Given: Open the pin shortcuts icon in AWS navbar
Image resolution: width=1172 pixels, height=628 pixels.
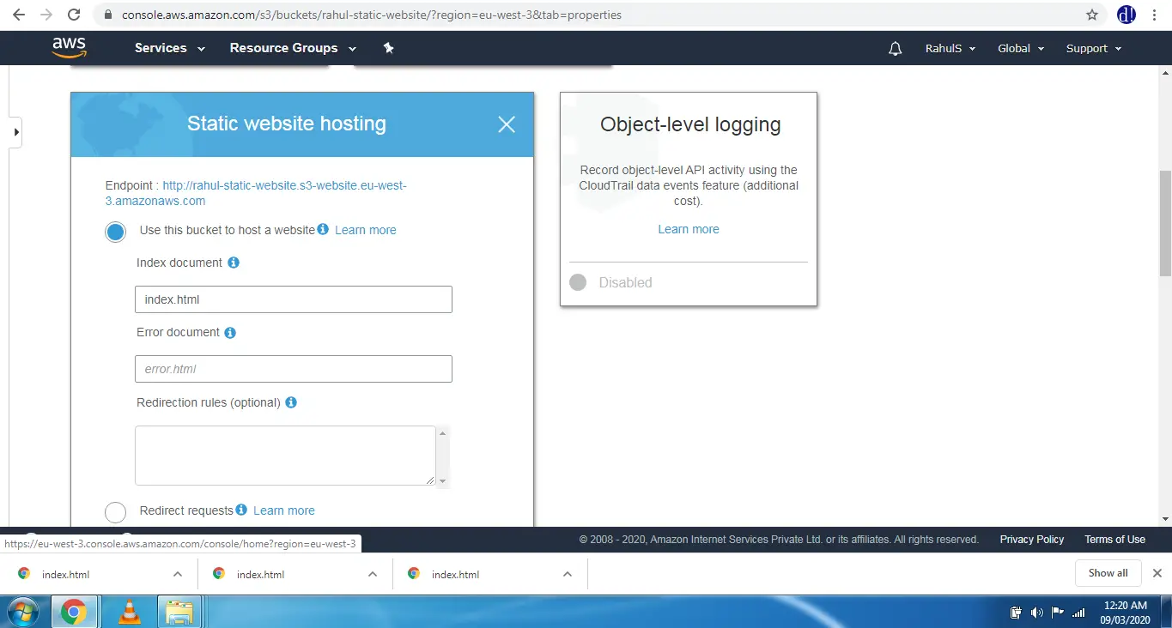Looking at the screenshot, I should coord(388,48).
